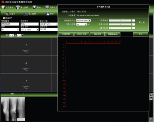
Task: Open the 鉴定日期 date picker dropdown
Action: (57, 24)
